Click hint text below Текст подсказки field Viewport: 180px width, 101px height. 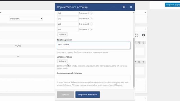[x=83, y=52]
